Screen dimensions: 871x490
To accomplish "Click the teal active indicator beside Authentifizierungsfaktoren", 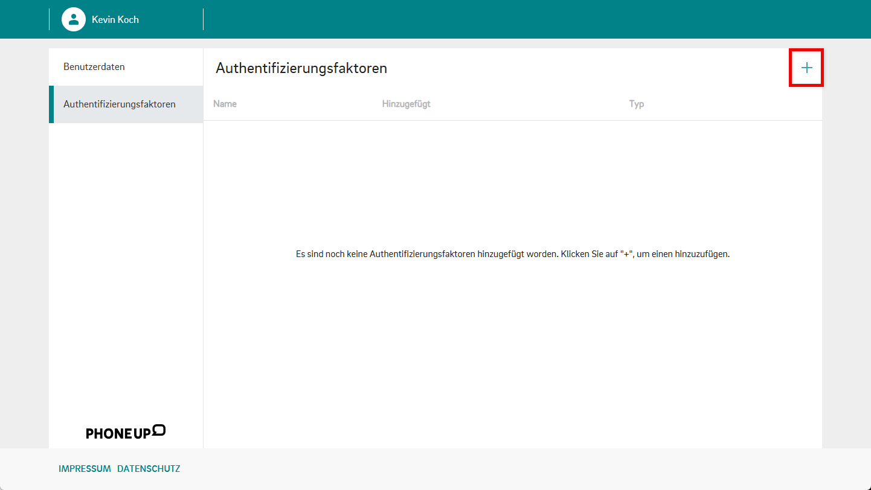I will coord(51,104).
